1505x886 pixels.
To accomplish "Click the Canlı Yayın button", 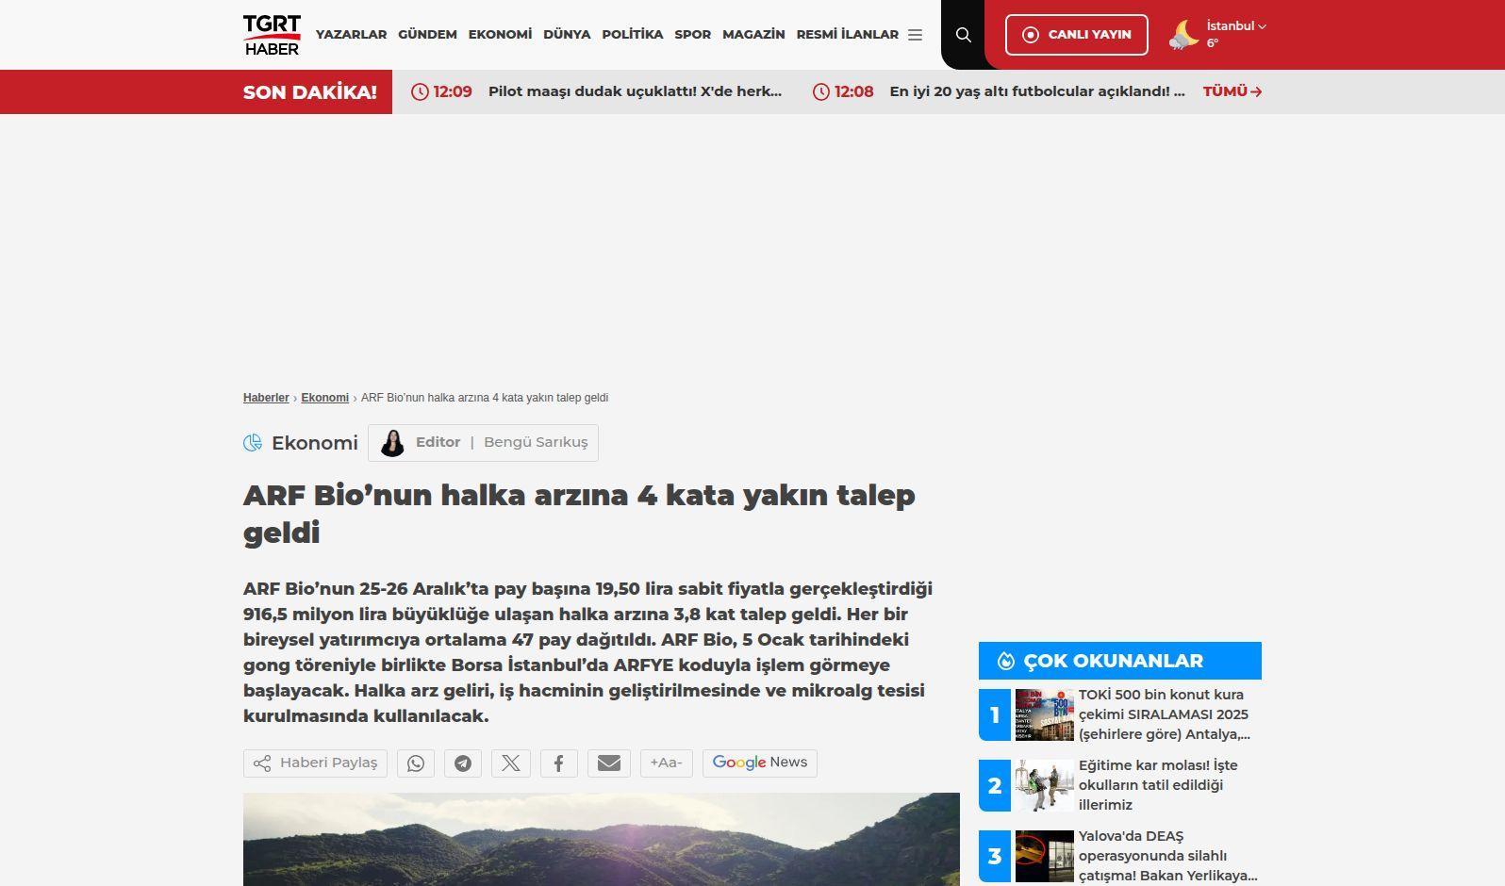I will tap(1076, 35).
